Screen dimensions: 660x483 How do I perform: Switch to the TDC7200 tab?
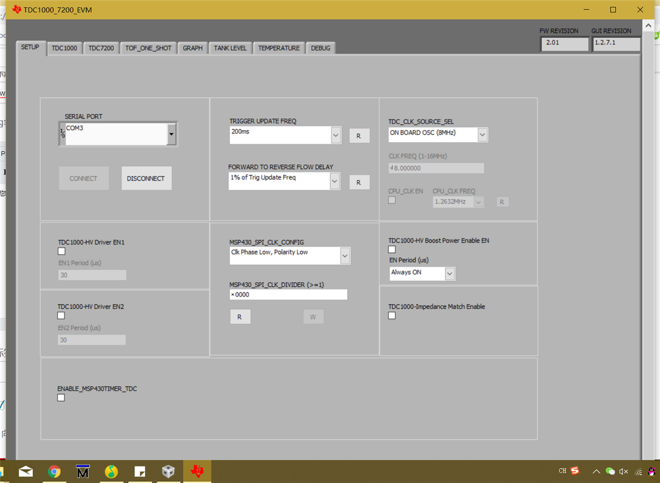tap(101, 48)
